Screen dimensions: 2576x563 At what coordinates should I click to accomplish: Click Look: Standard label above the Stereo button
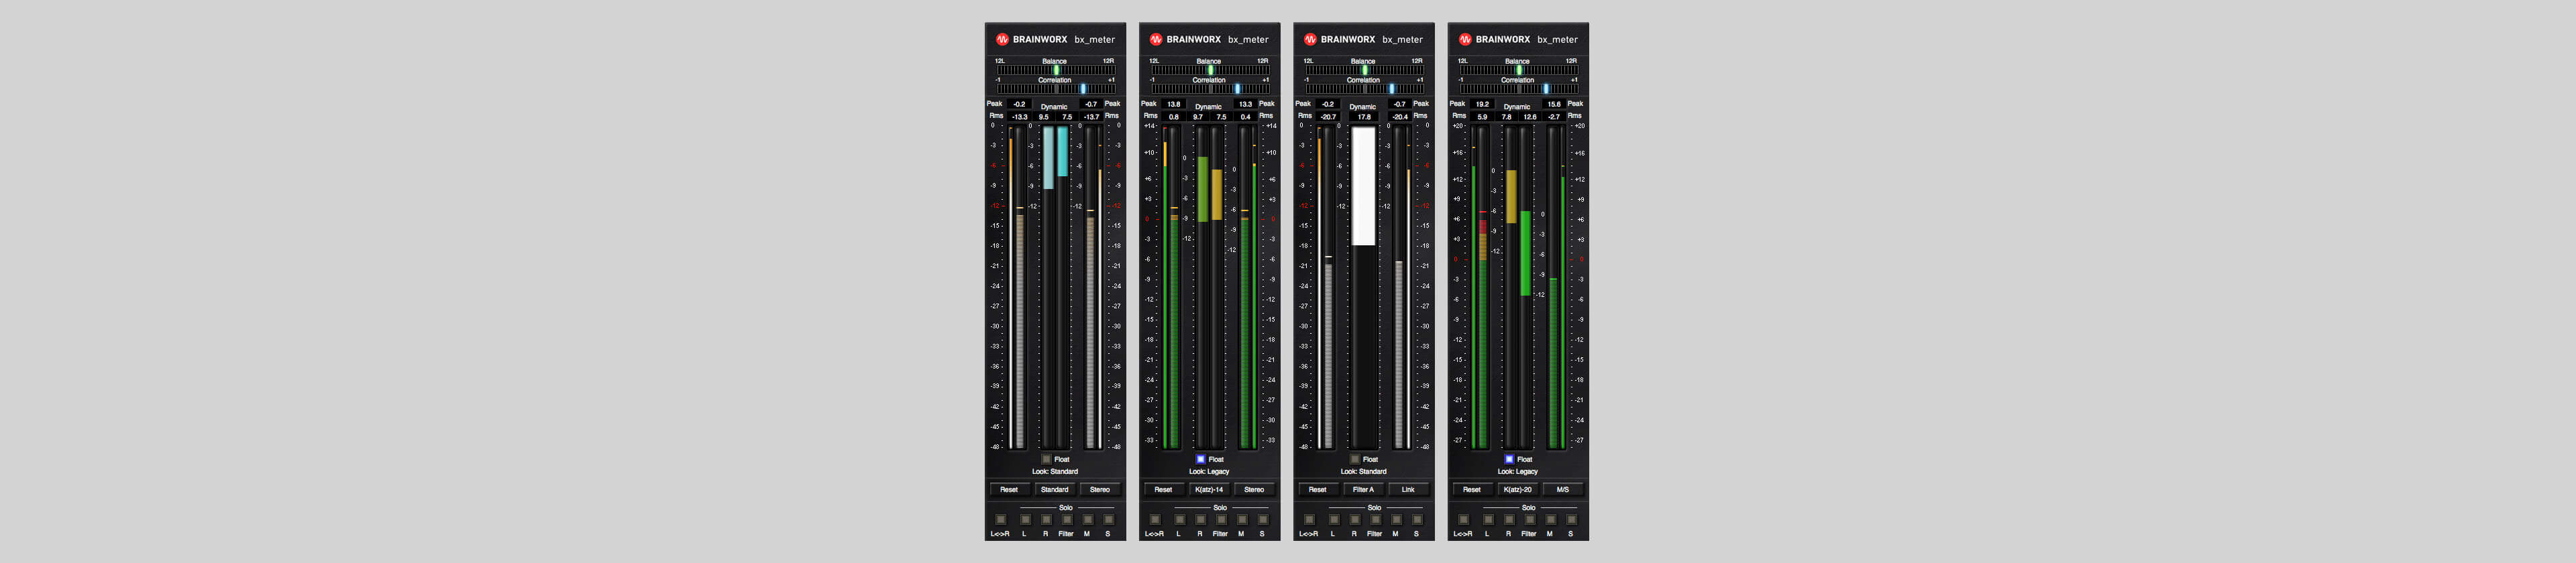(1055, 471)
